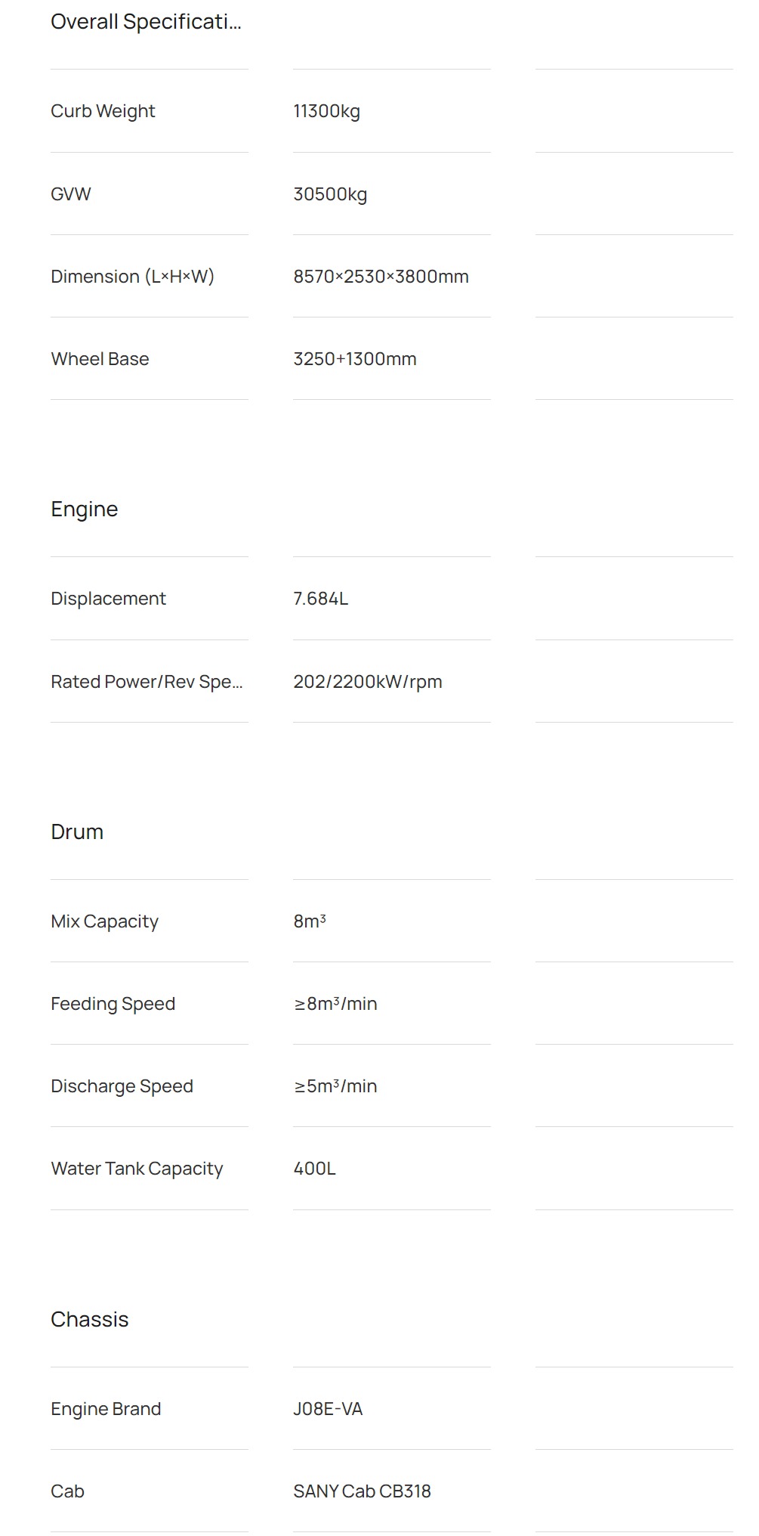Select the Discharge Speed label
The image size is (759, 1536).
point(122,1086)
